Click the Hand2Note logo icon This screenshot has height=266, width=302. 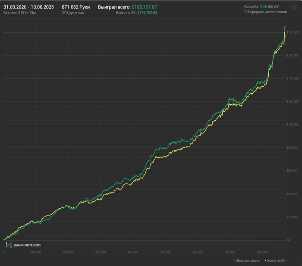[9, 245]
